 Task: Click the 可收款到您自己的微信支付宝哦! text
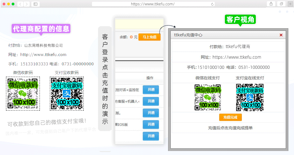click(x=47, y=122)
